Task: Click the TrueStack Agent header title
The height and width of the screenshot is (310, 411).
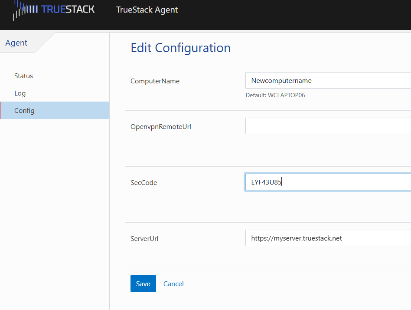Action: pos(147,10)
